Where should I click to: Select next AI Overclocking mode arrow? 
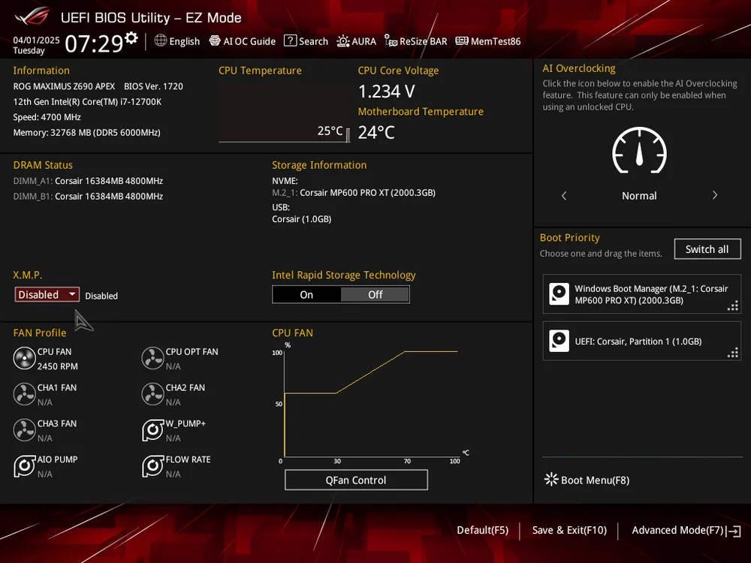[715, 195]
